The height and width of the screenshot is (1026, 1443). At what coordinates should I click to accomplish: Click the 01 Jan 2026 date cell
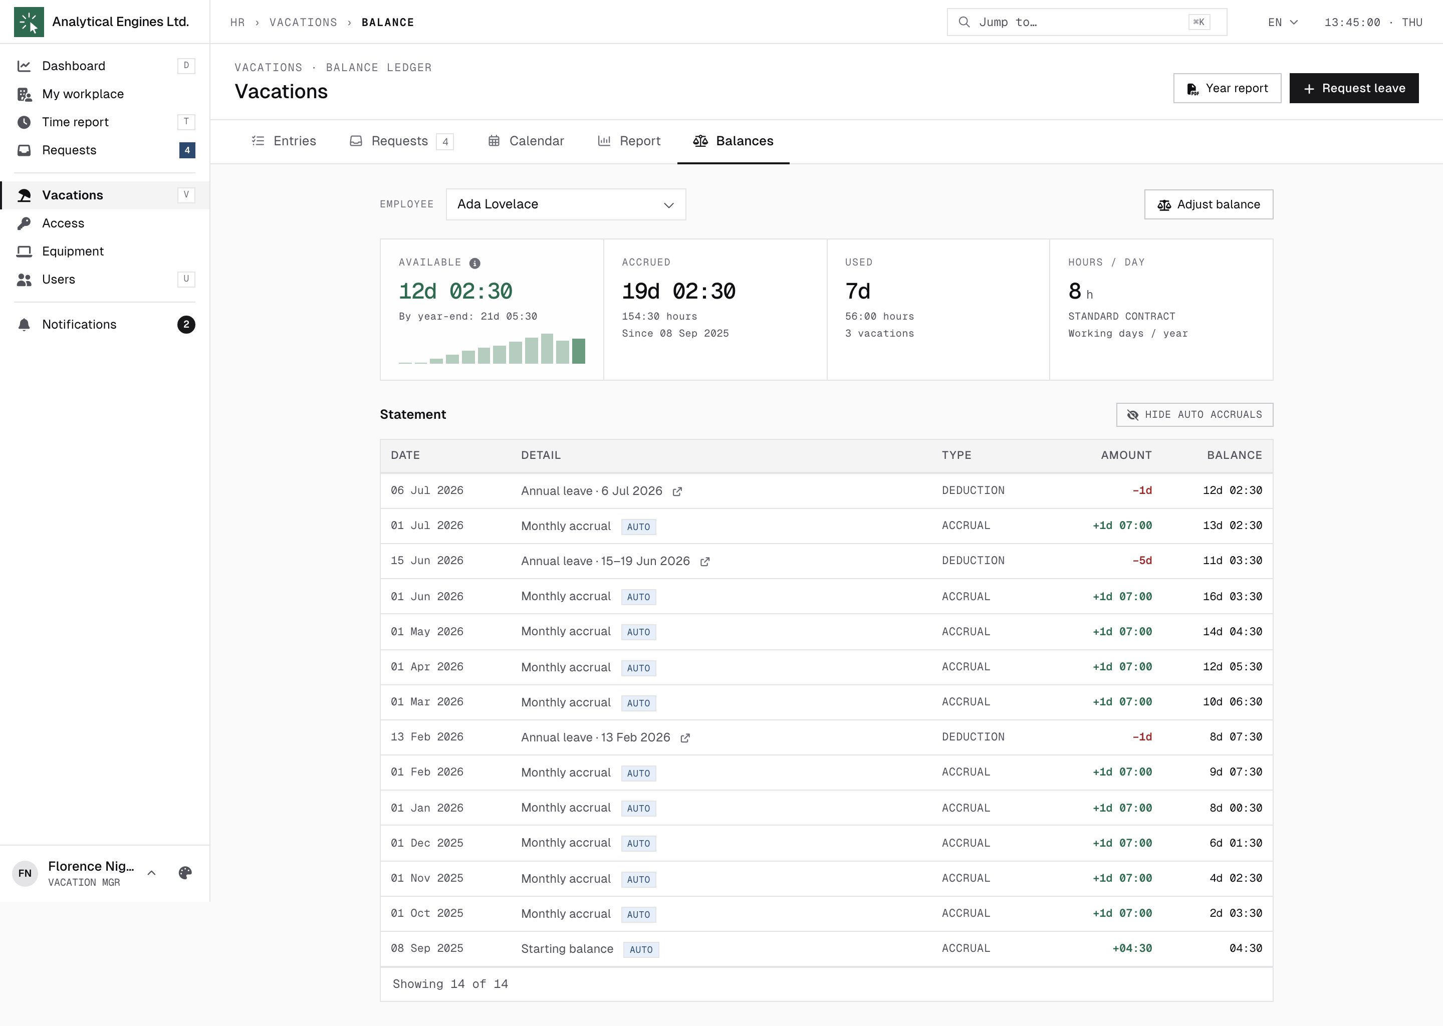[426, 808]
